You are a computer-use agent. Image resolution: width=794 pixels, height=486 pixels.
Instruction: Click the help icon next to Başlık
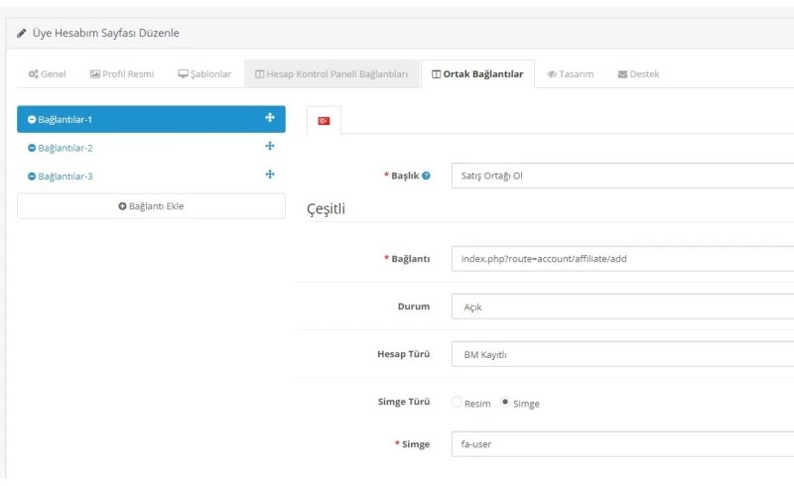tap(426, 176)
